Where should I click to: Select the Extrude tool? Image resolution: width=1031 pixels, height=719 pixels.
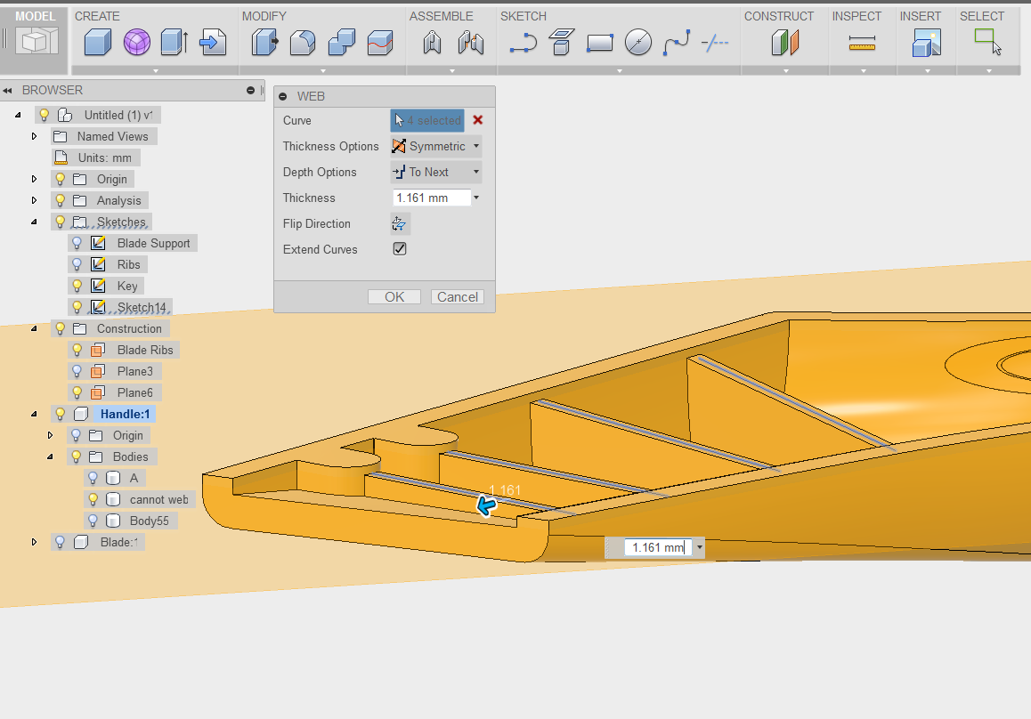175,42
